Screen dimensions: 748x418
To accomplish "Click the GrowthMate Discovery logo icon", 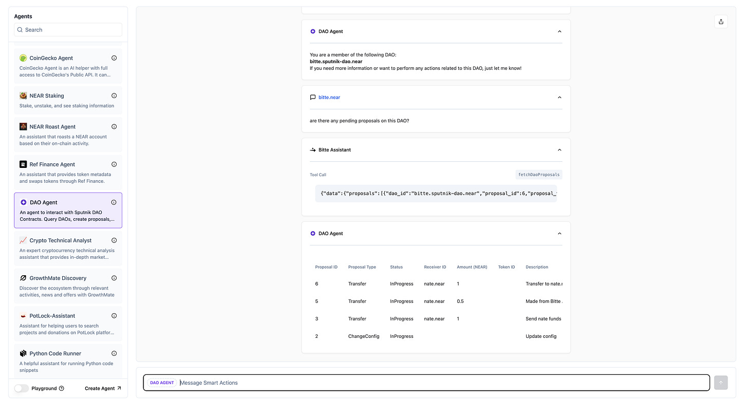I will pos(23,278).
